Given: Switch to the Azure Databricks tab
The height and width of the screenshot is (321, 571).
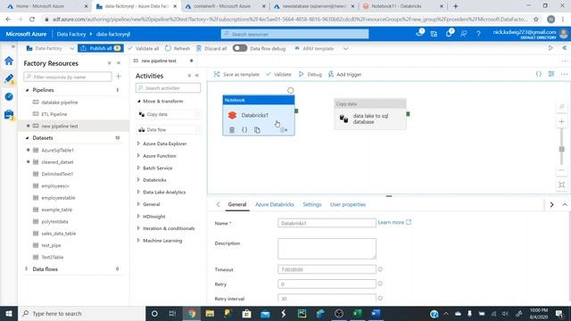Looking at the screenshot, I should pyautogui.click(x=275, y=204).
